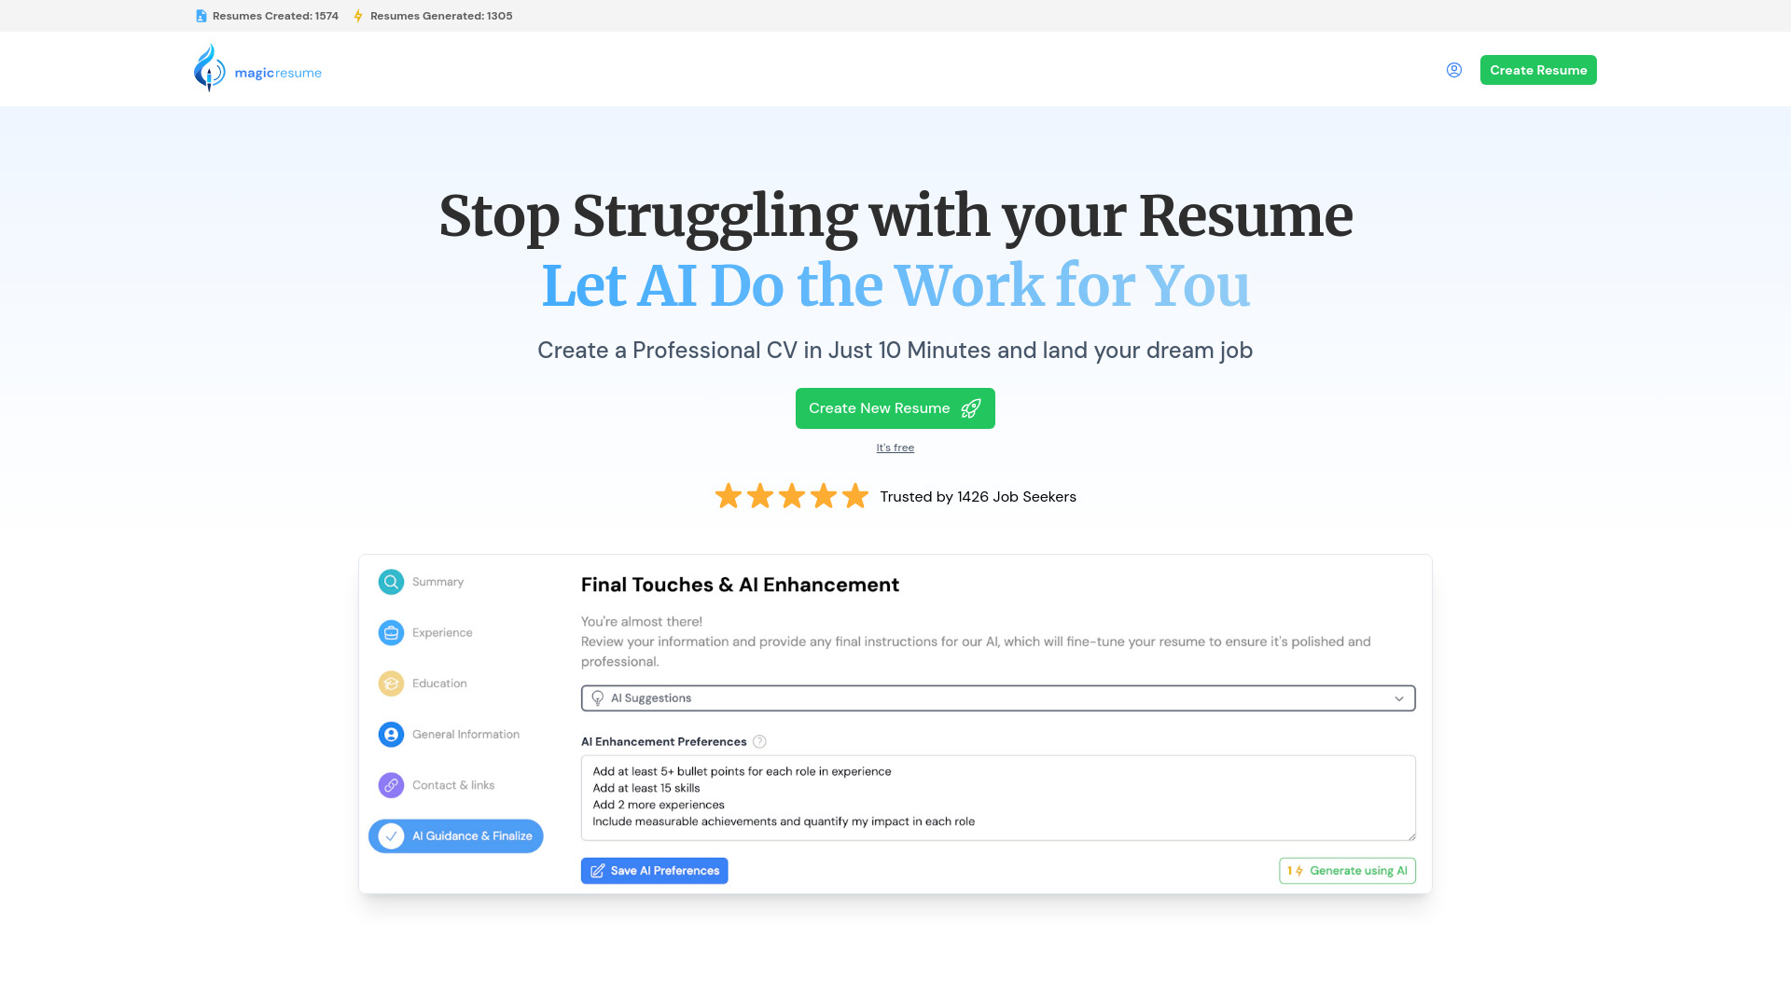
Task: Click the Education section icon
Action: 391,683
